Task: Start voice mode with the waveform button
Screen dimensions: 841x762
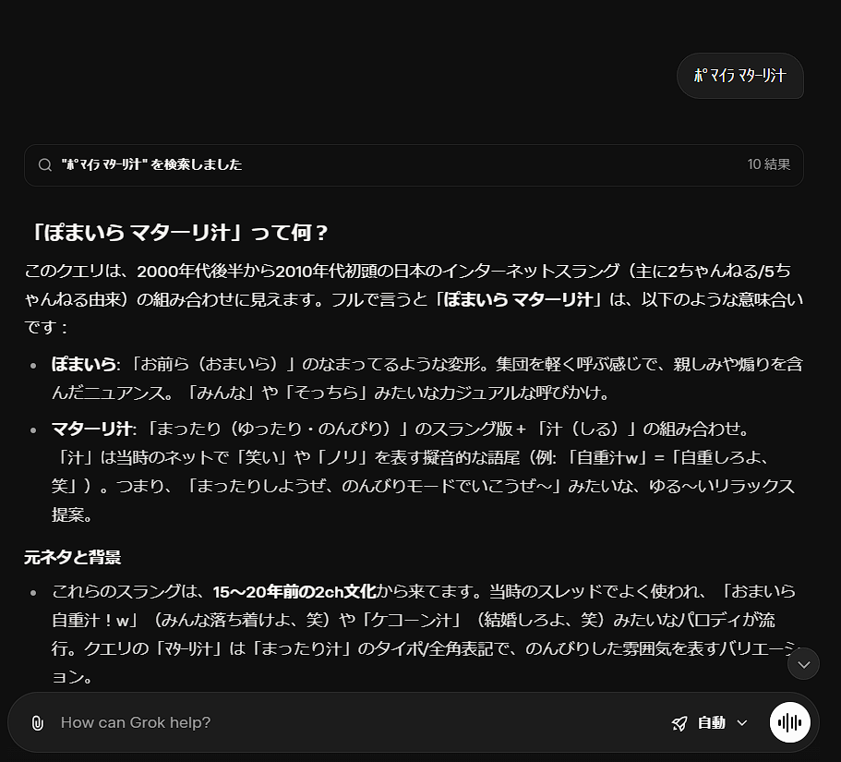Action: [x=789, y=722]
